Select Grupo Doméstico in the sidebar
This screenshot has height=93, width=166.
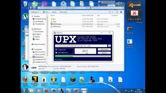coord(39,44)
